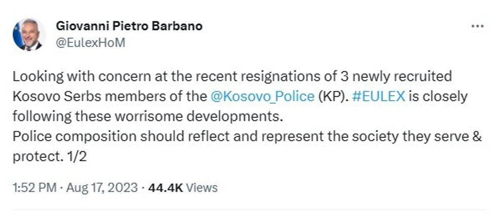This screenshot has width=497, height=215.
Task: Click the word "protect." in the tweet
Action: (x=32, y=156)
